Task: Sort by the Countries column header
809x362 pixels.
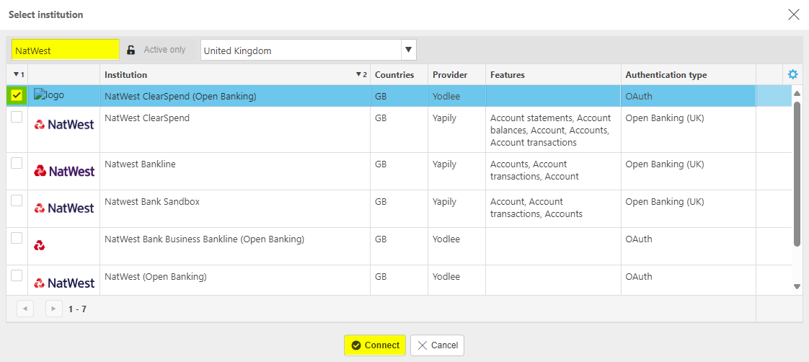Action: 399,75
